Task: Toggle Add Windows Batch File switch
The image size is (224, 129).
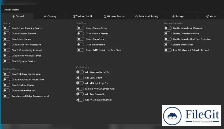Action: (x=80, y=72)
